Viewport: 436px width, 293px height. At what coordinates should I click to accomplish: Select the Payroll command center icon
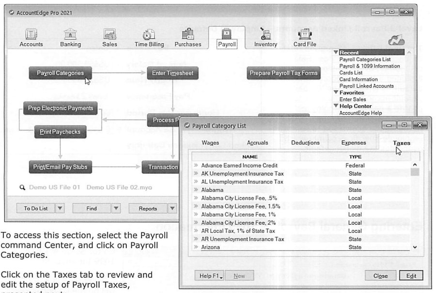tap(227, 34)
